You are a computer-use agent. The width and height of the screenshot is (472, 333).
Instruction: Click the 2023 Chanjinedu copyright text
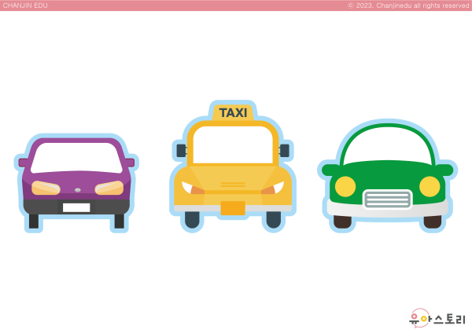408,5
